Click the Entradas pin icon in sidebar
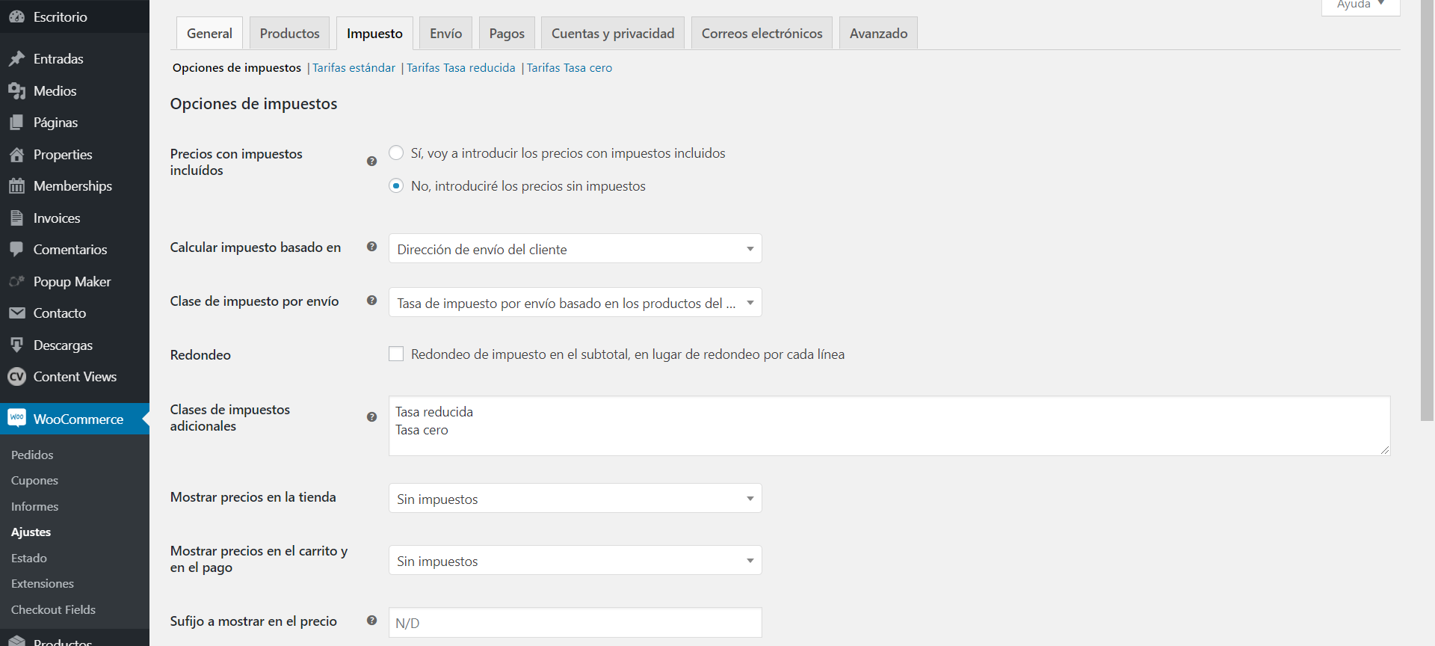 coord(16,59)
